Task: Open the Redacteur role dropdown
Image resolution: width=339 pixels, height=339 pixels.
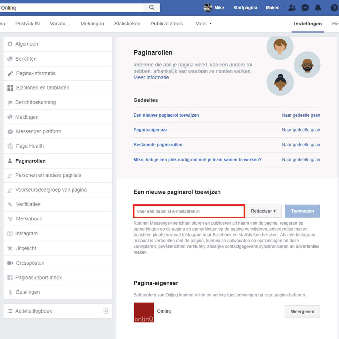Action: tap(263, 211)
